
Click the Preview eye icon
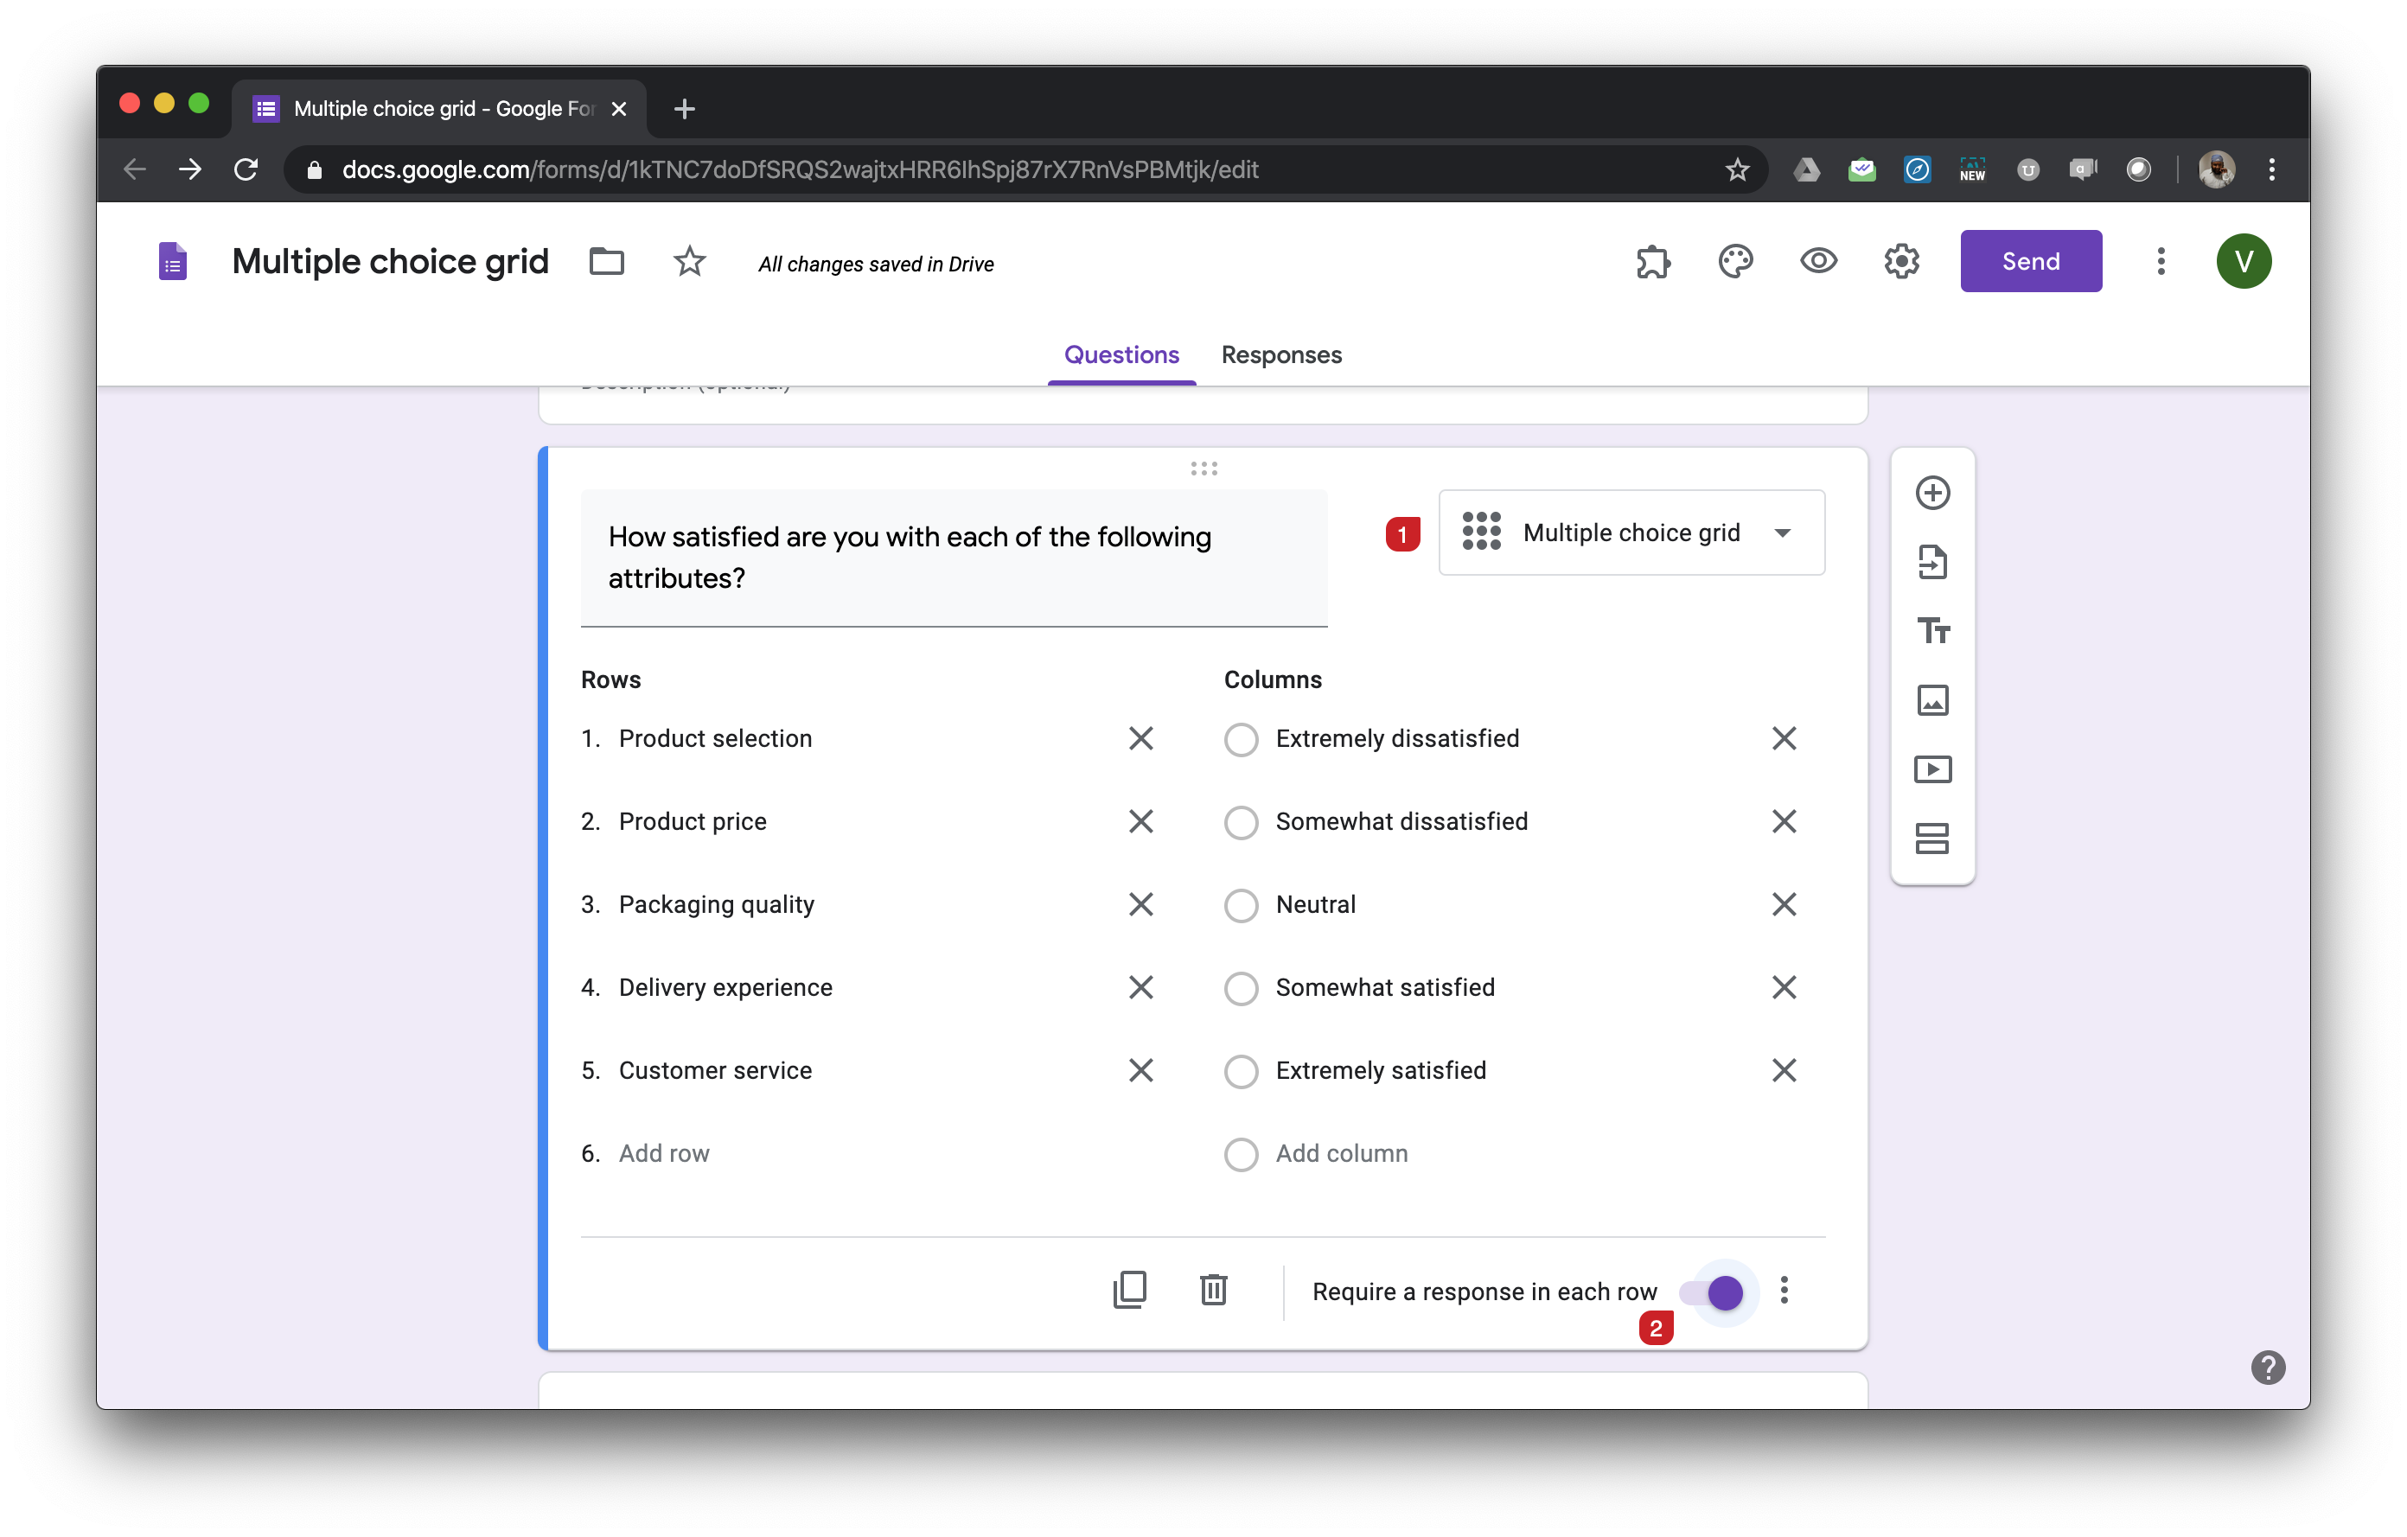pyautogui.click(x=1817, y=262)
